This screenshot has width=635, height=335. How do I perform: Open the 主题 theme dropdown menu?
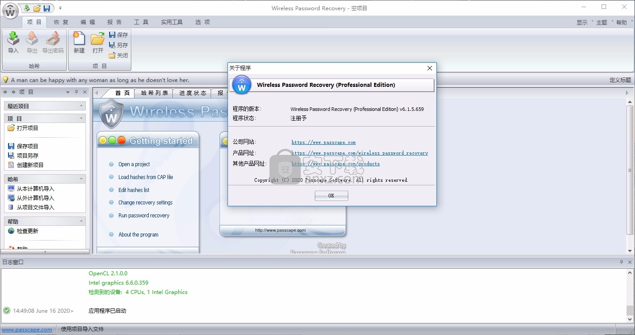[x=604, y=22]
